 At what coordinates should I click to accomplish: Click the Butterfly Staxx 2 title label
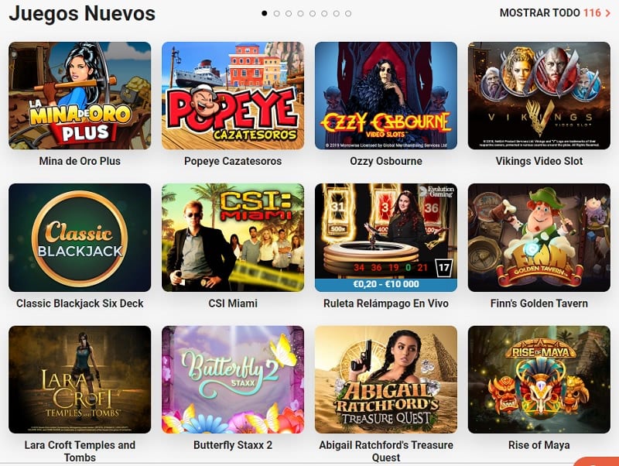[x=233, y=445]
